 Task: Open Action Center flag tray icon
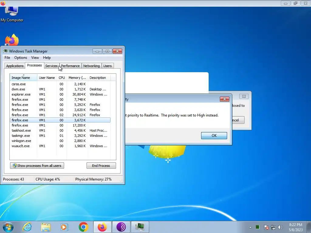(x=266, y=227)
